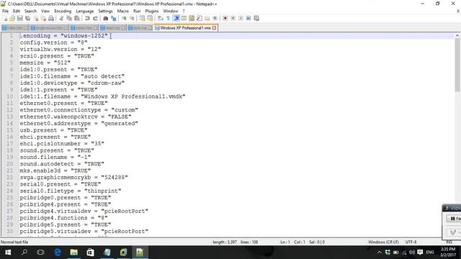Toggle the highlighted Indent guide button
The width and height of the screenshot is (461, 259).
(176, 18)
